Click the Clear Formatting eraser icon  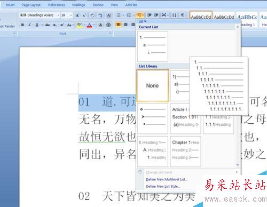(x=92, y=15)
